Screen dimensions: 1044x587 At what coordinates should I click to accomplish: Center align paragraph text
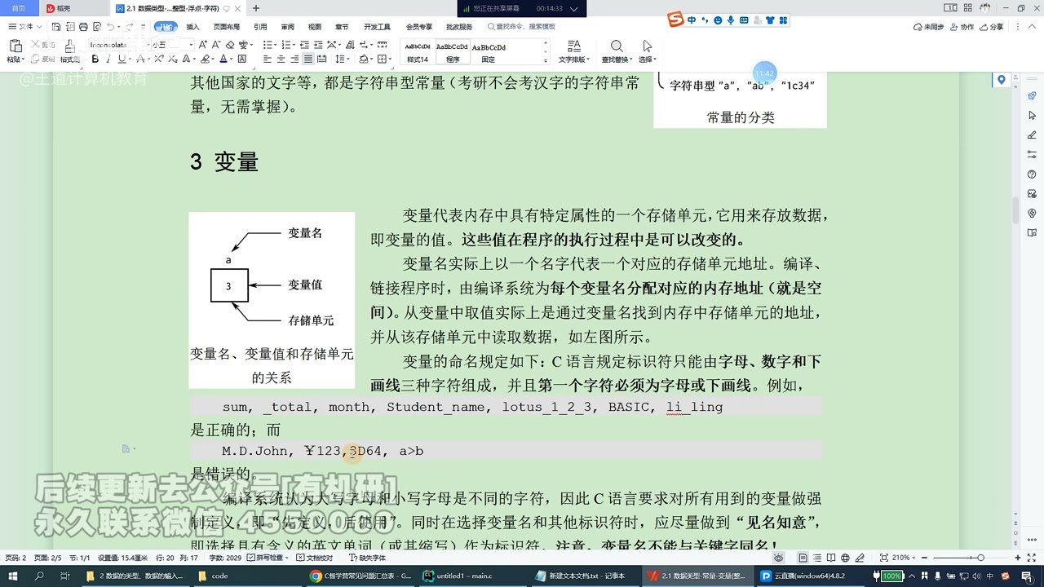click(x=281, y=59)
